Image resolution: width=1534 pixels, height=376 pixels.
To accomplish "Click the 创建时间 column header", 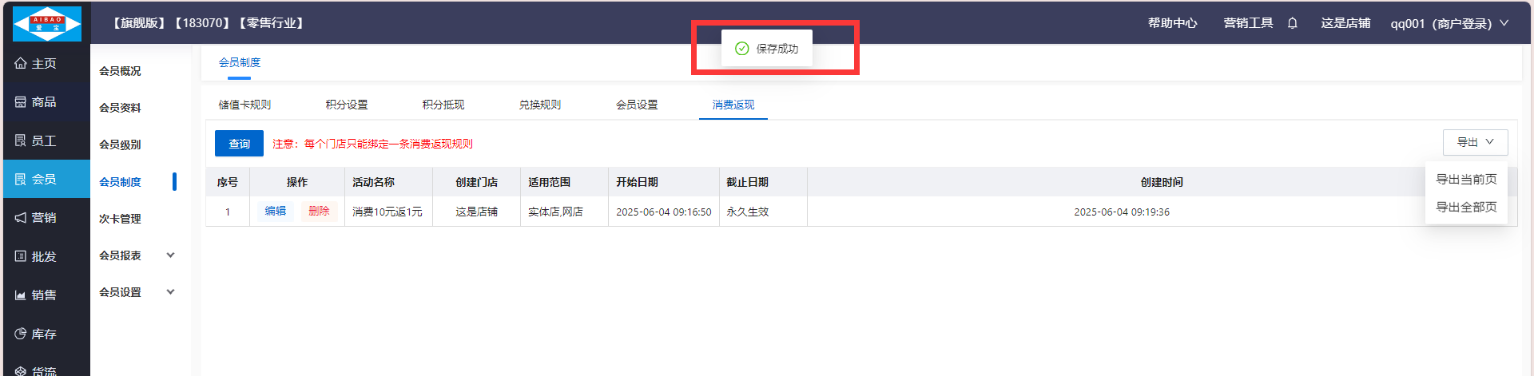I will pos(1162,182).
